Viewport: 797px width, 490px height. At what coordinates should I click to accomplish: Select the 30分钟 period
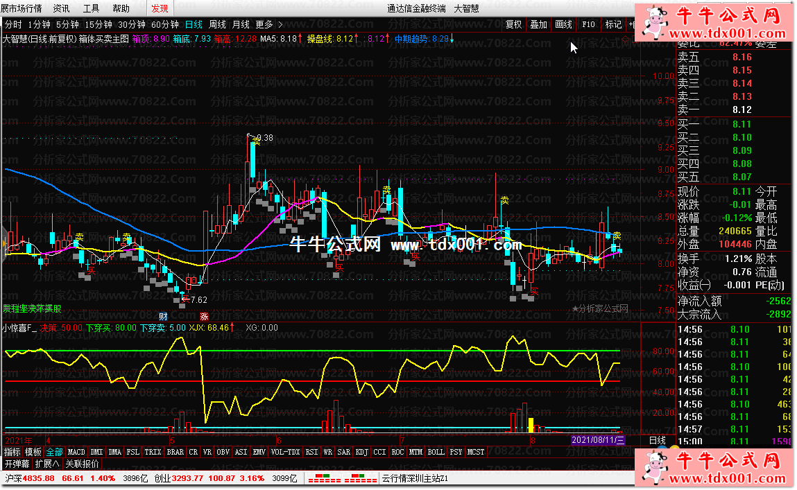(132, 24)
